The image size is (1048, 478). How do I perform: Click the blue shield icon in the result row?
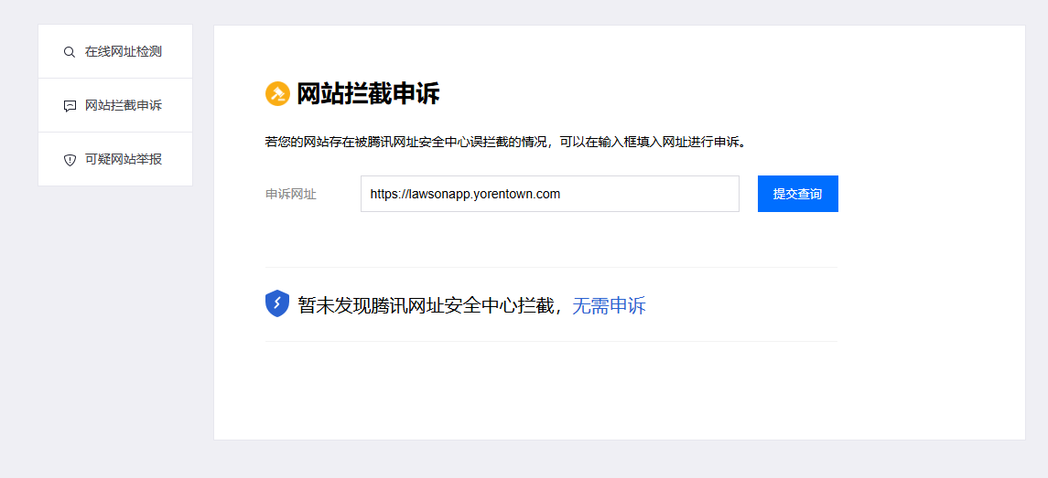[x=277, y=303]
